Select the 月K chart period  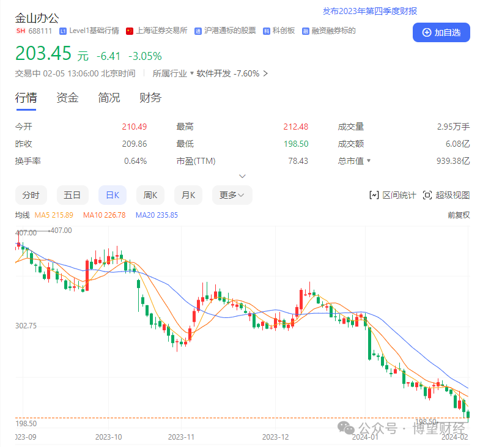[188, 195]
